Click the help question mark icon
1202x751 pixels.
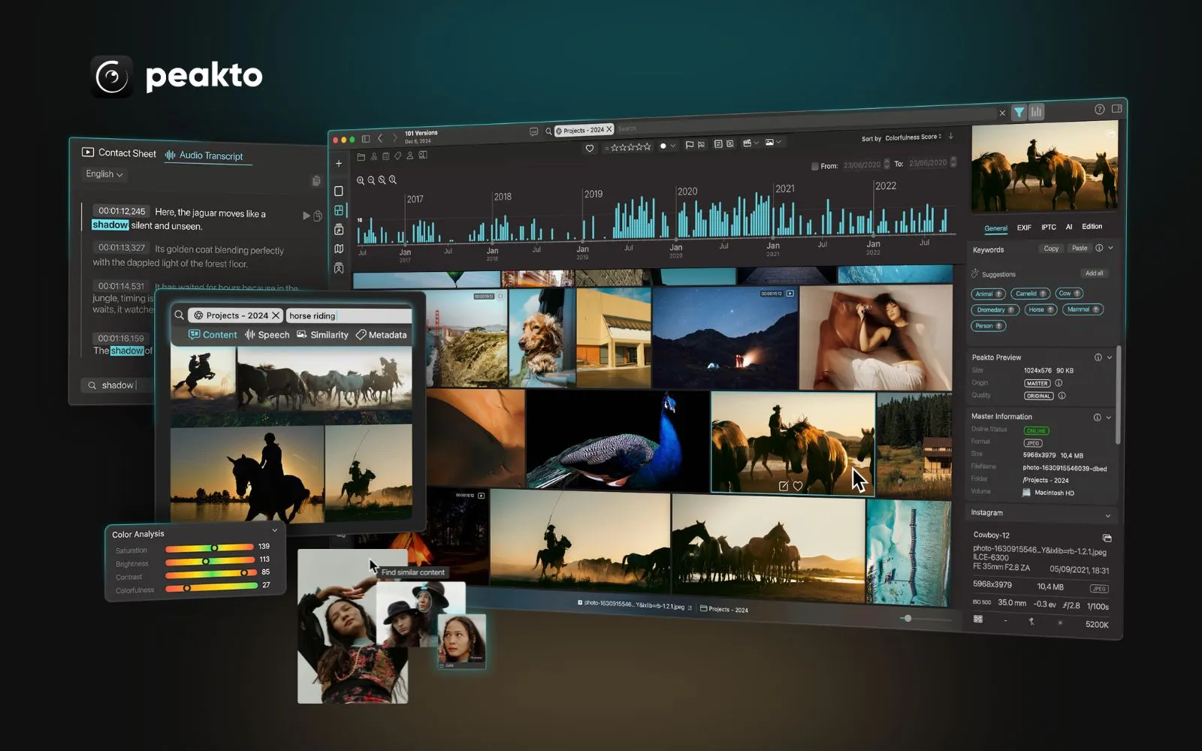click(1099, 110)
